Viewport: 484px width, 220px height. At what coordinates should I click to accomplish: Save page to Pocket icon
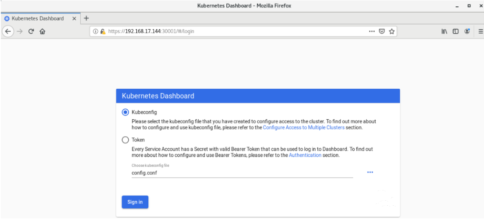382,31
